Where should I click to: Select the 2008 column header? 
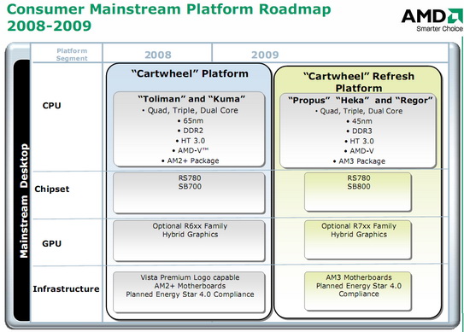tap(158, 55)
